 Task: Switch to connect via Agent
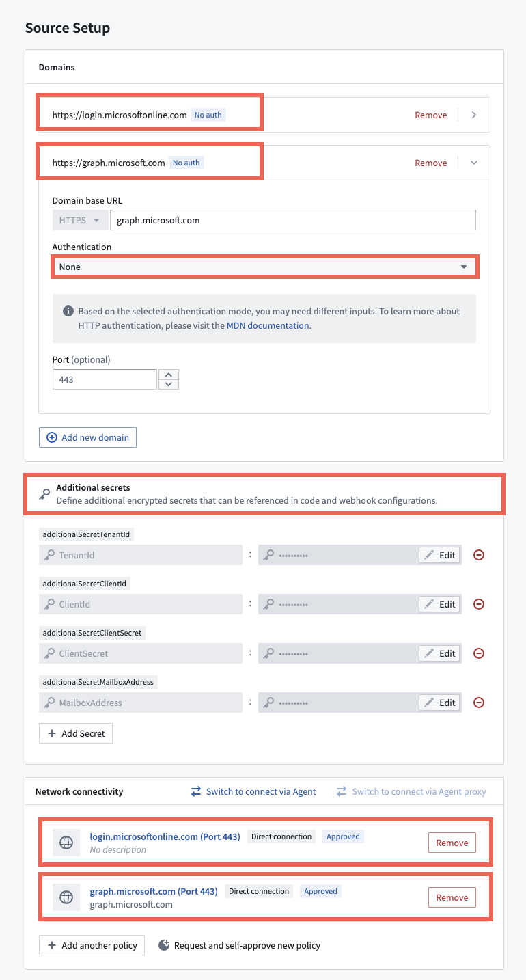[253, 791]
